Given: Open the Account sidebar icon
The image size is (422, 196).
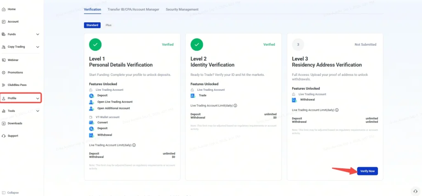Looking at the screenshot, I should pyautogui.click(x=3, y=22).
